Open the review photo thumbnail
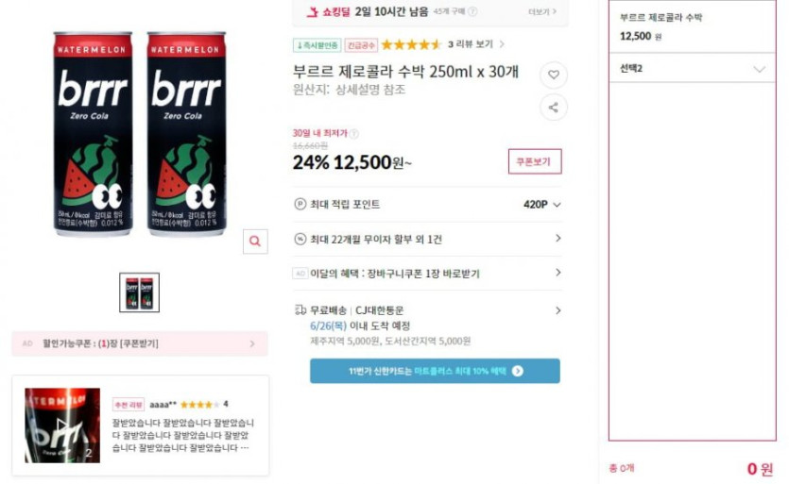The height and width of the screenshot is (484, 789). pos(62,426)
